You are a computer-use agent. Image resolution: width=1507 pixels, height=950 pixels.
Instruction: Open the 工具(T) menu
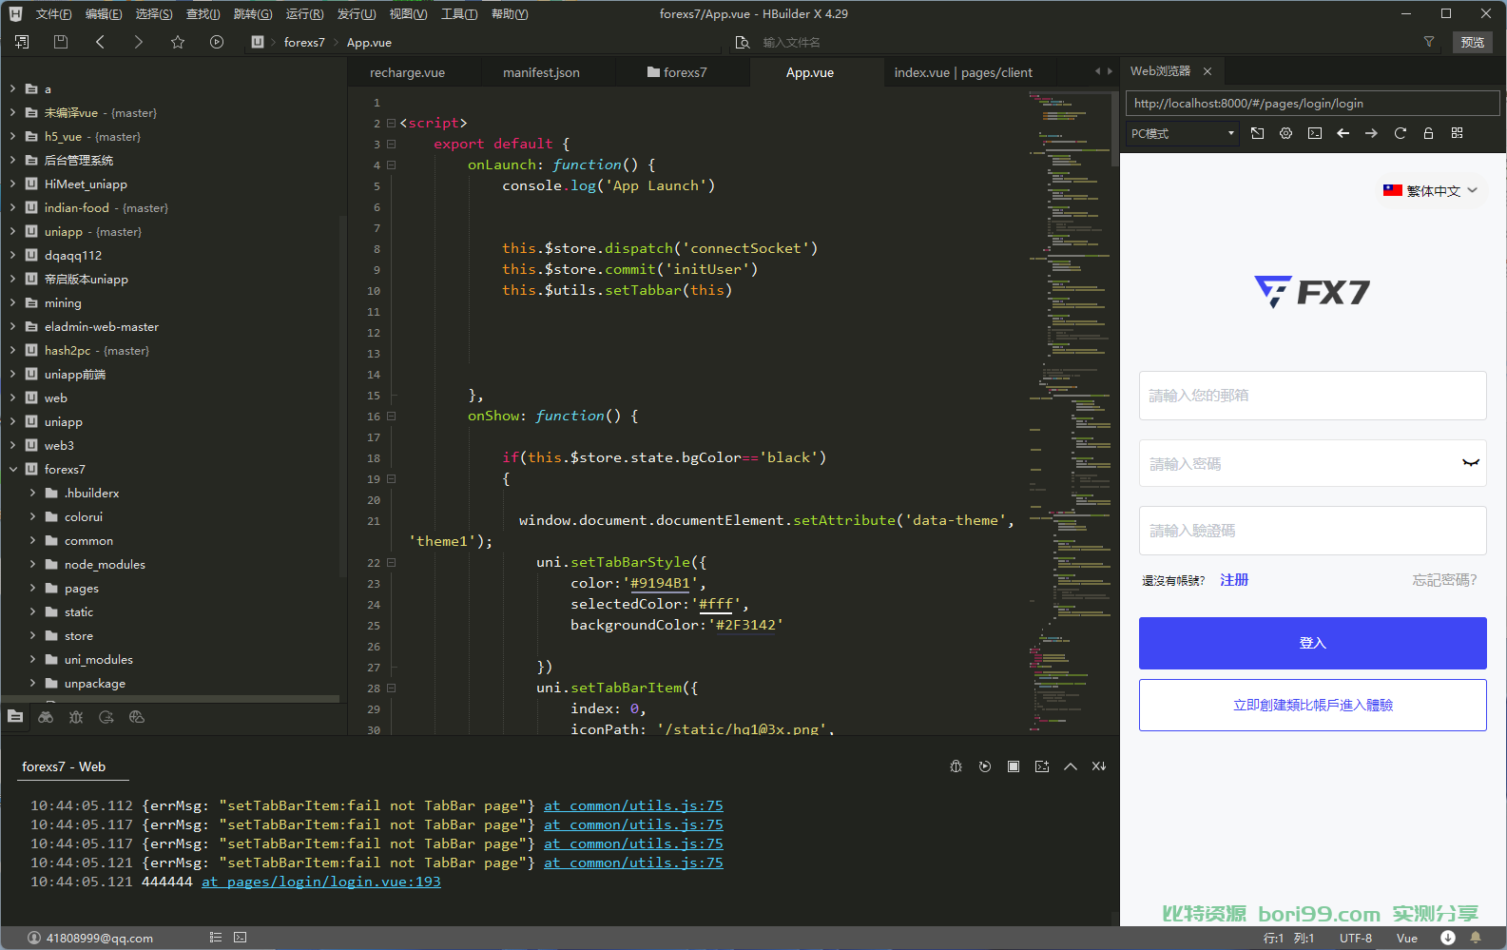459,14
